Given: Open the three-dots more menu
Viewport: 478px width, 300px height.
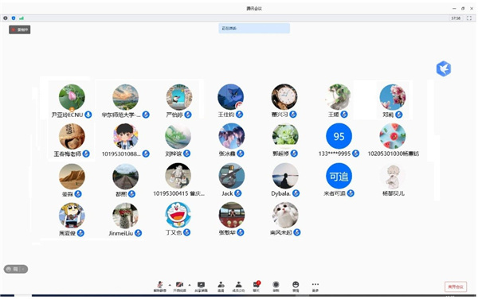Looking at the screenshot, I should 315,286.
